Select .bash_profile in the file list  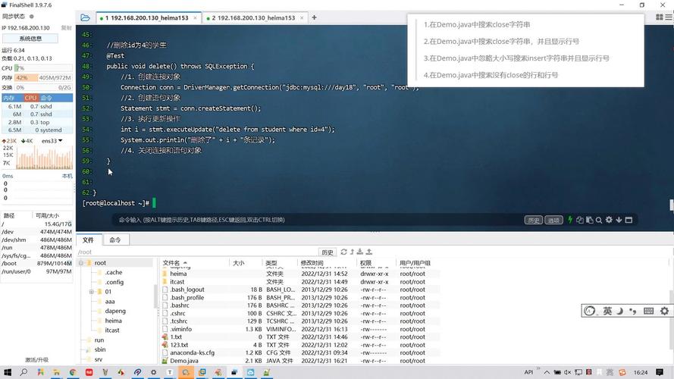[x=187, y=298]
